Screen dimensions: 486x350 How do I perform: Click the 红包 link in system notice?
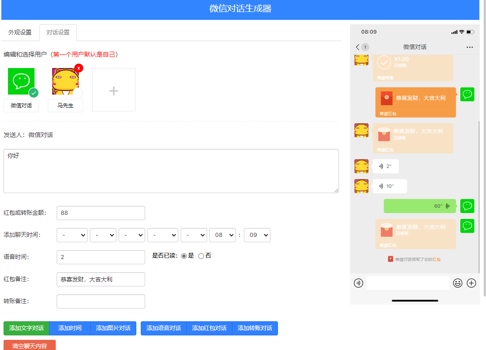(436, 260)
